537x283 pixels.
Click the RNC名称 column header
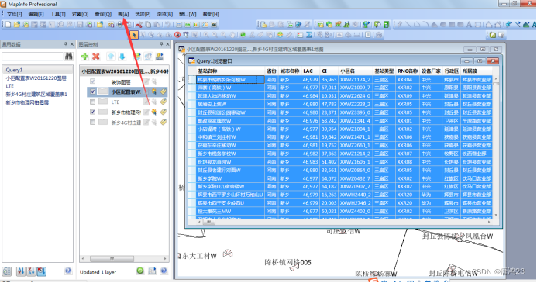pos(408,71)
